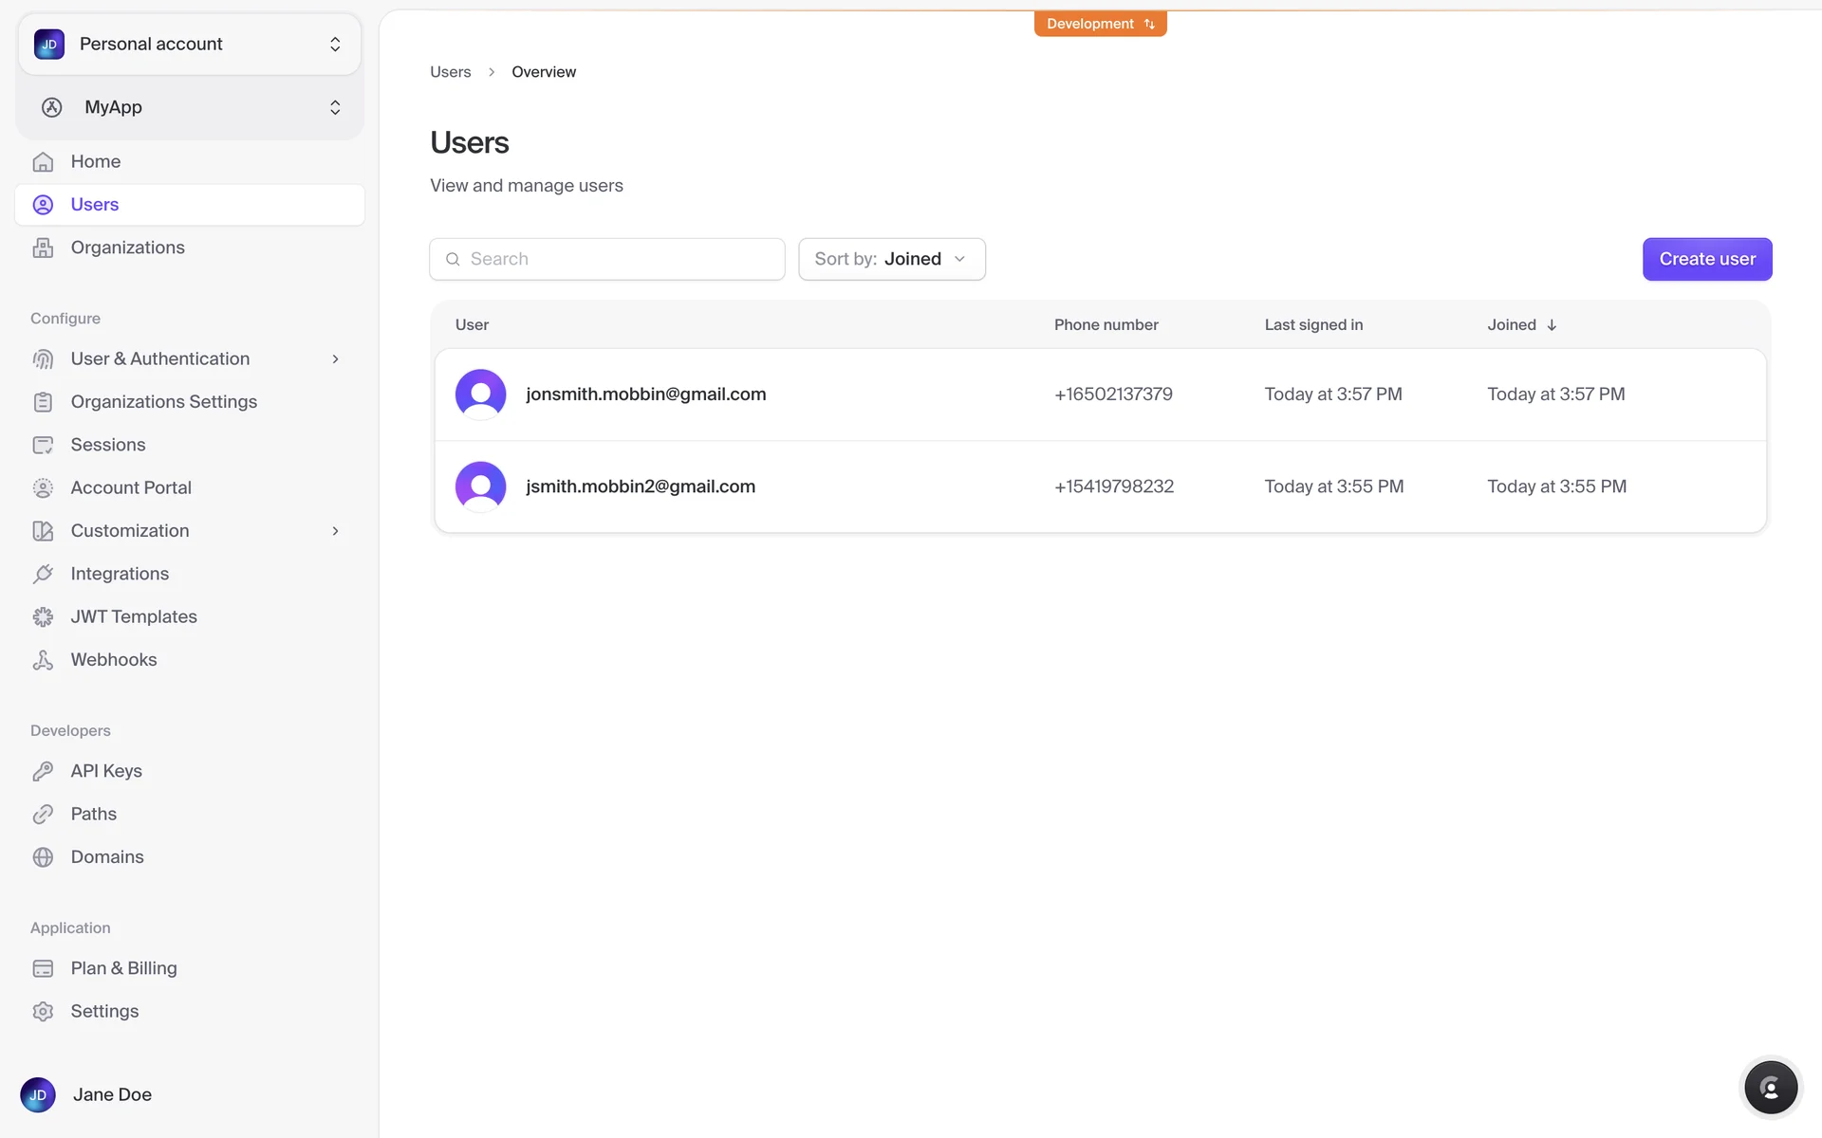Click the Sessions icon in sidebar
The width and height of the screenshot is (1822, 1138).
pyautogui.click(x=43, y=445)
